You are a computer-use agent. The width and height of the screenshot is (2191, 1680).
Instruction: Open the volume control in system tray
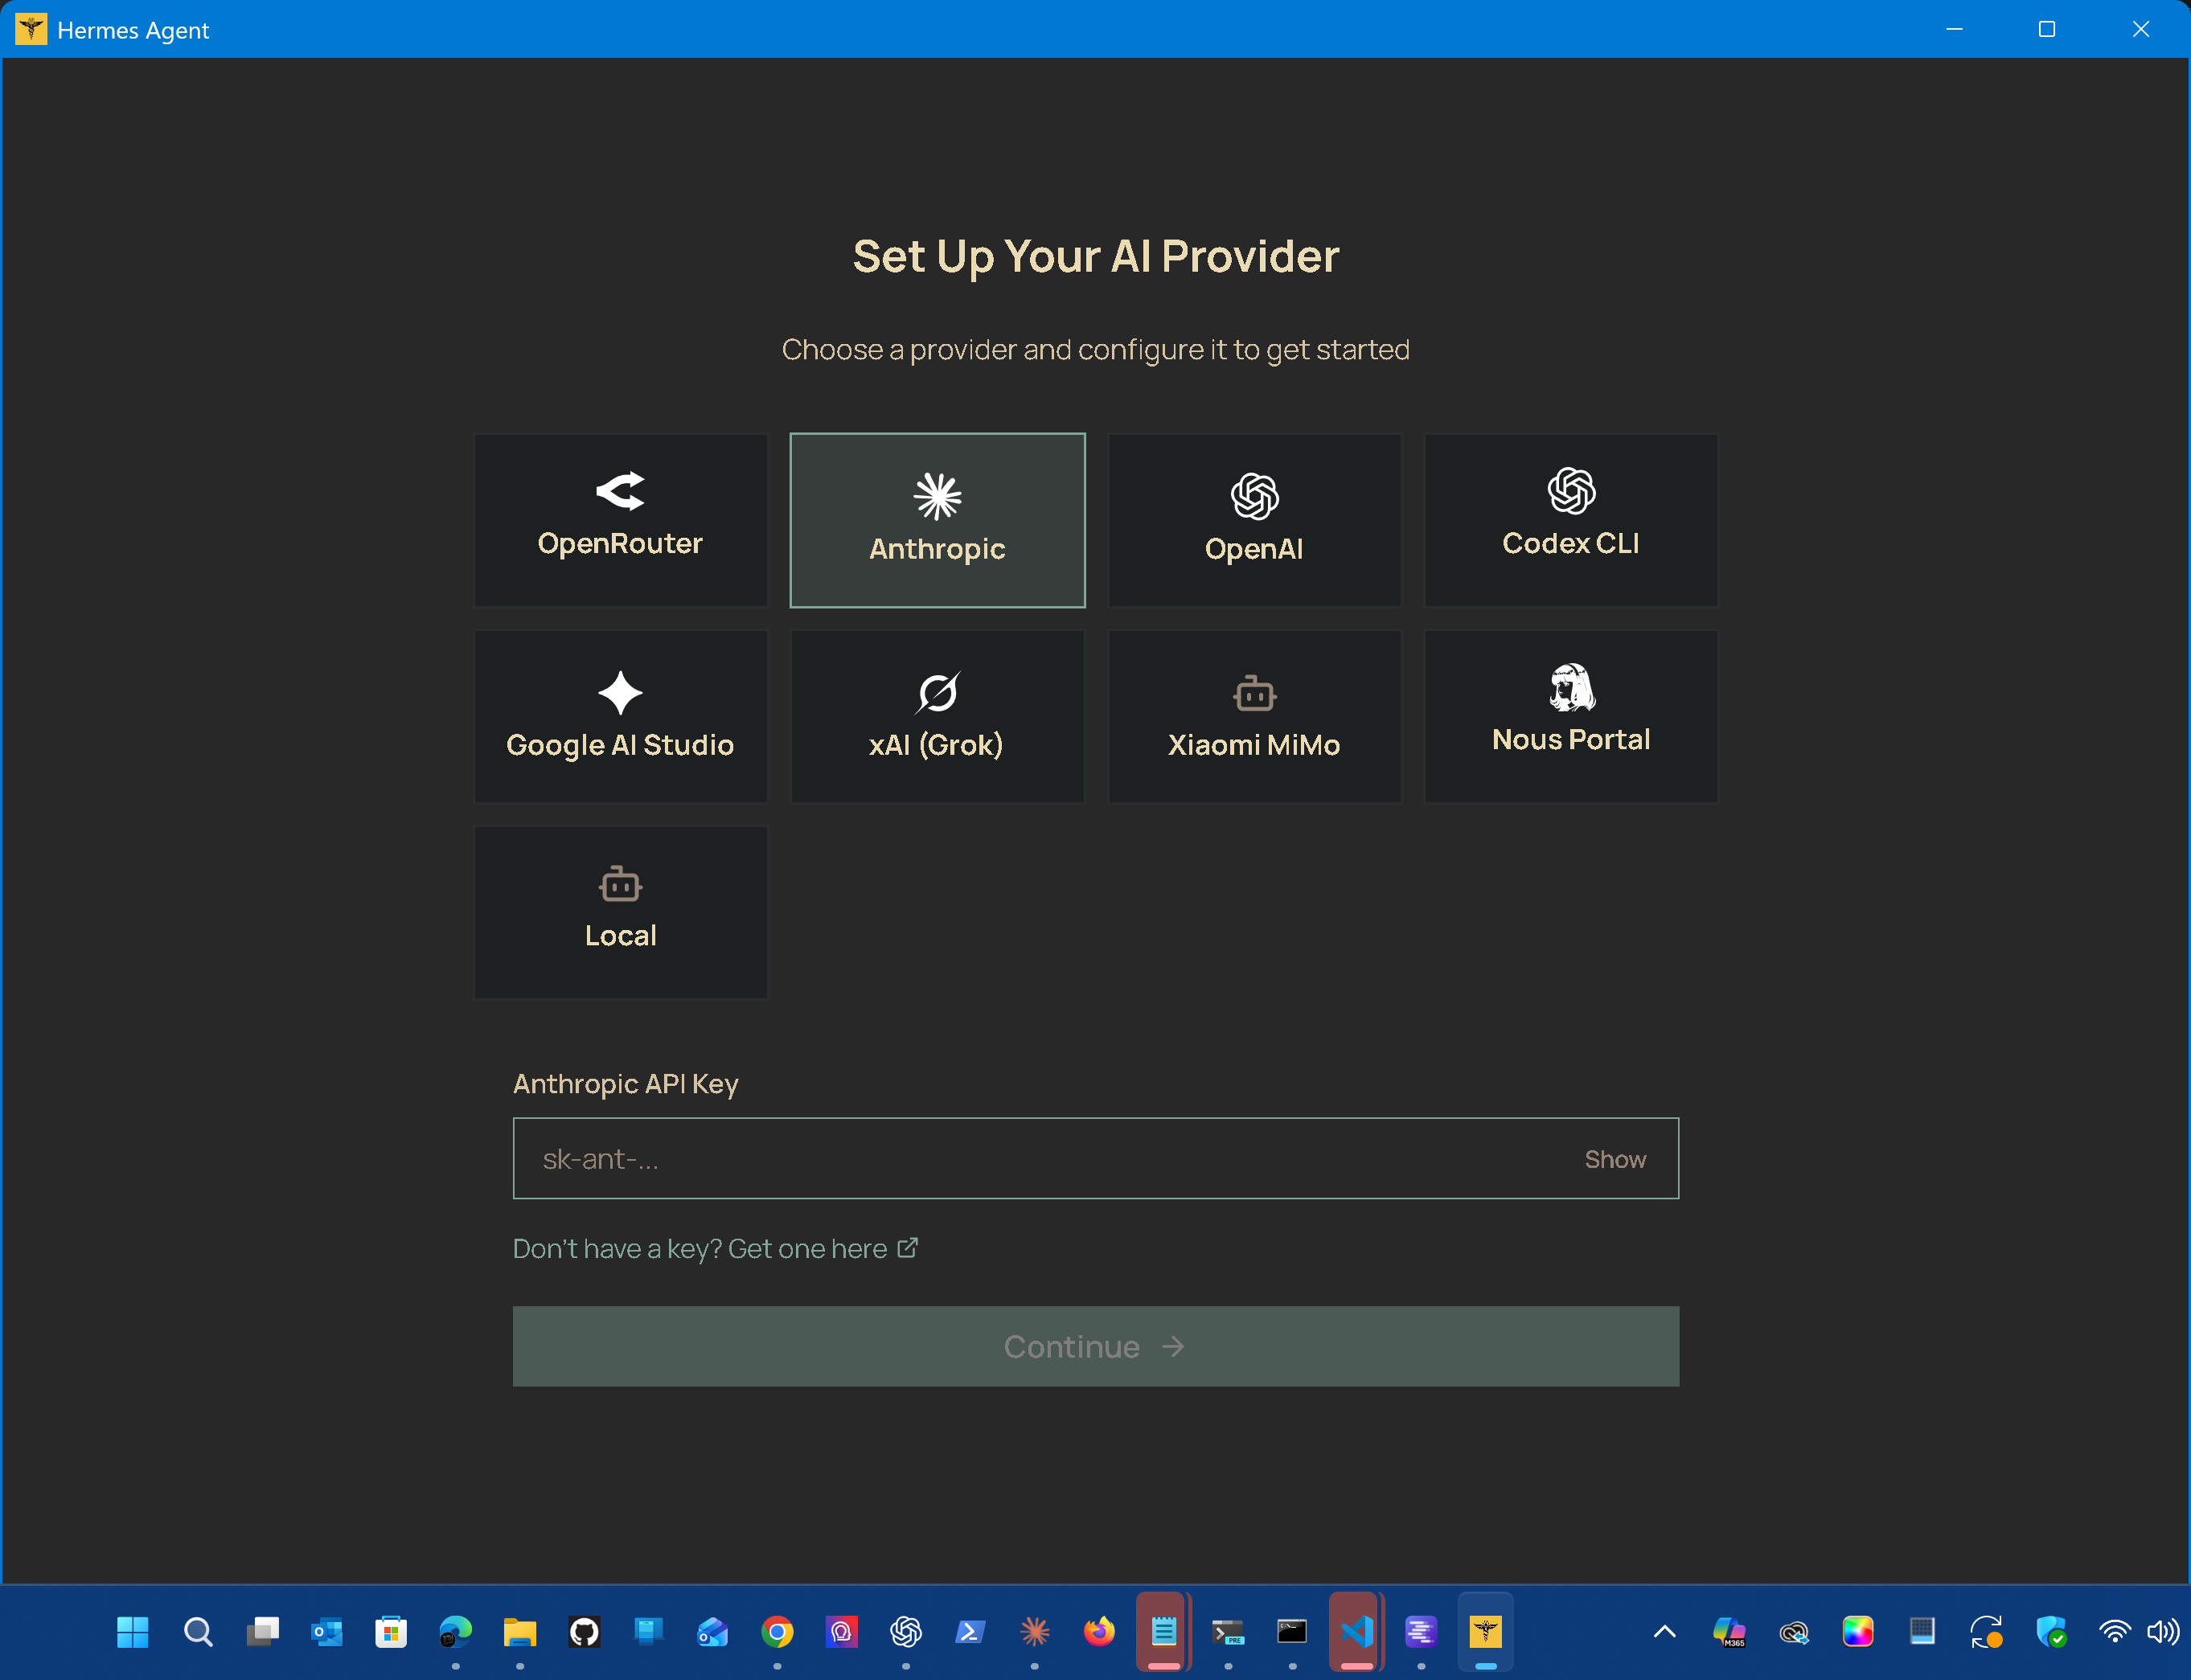2163,1632
